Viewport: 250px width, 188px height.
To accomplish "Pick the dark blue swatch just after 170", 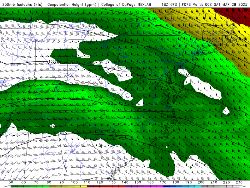I will coord(166,186).
